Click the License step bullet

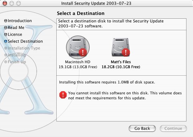pyautogui.click(x=6, y=35)
